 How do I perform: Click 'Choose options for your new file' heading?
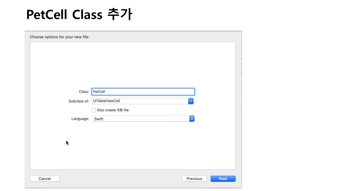[x=59, y=37]
